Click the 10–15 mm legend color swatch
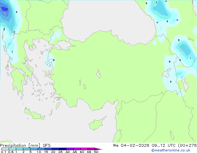The width and height of the screenshot is (197, 153). pos(41,149)
